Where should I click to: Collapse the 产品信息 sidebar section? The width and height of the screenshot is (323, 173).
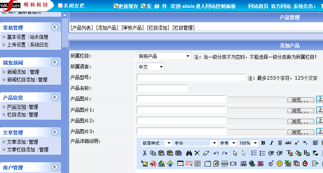click(x=55, y=97)
